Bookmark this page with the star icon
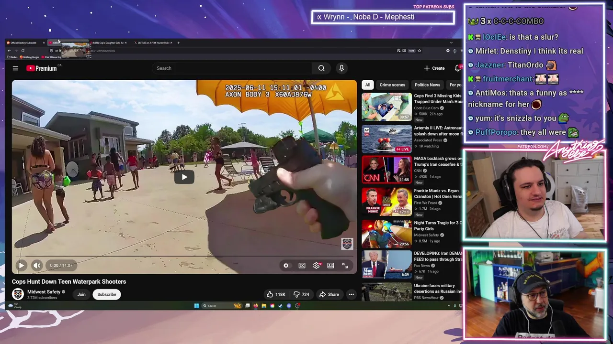 420,51
